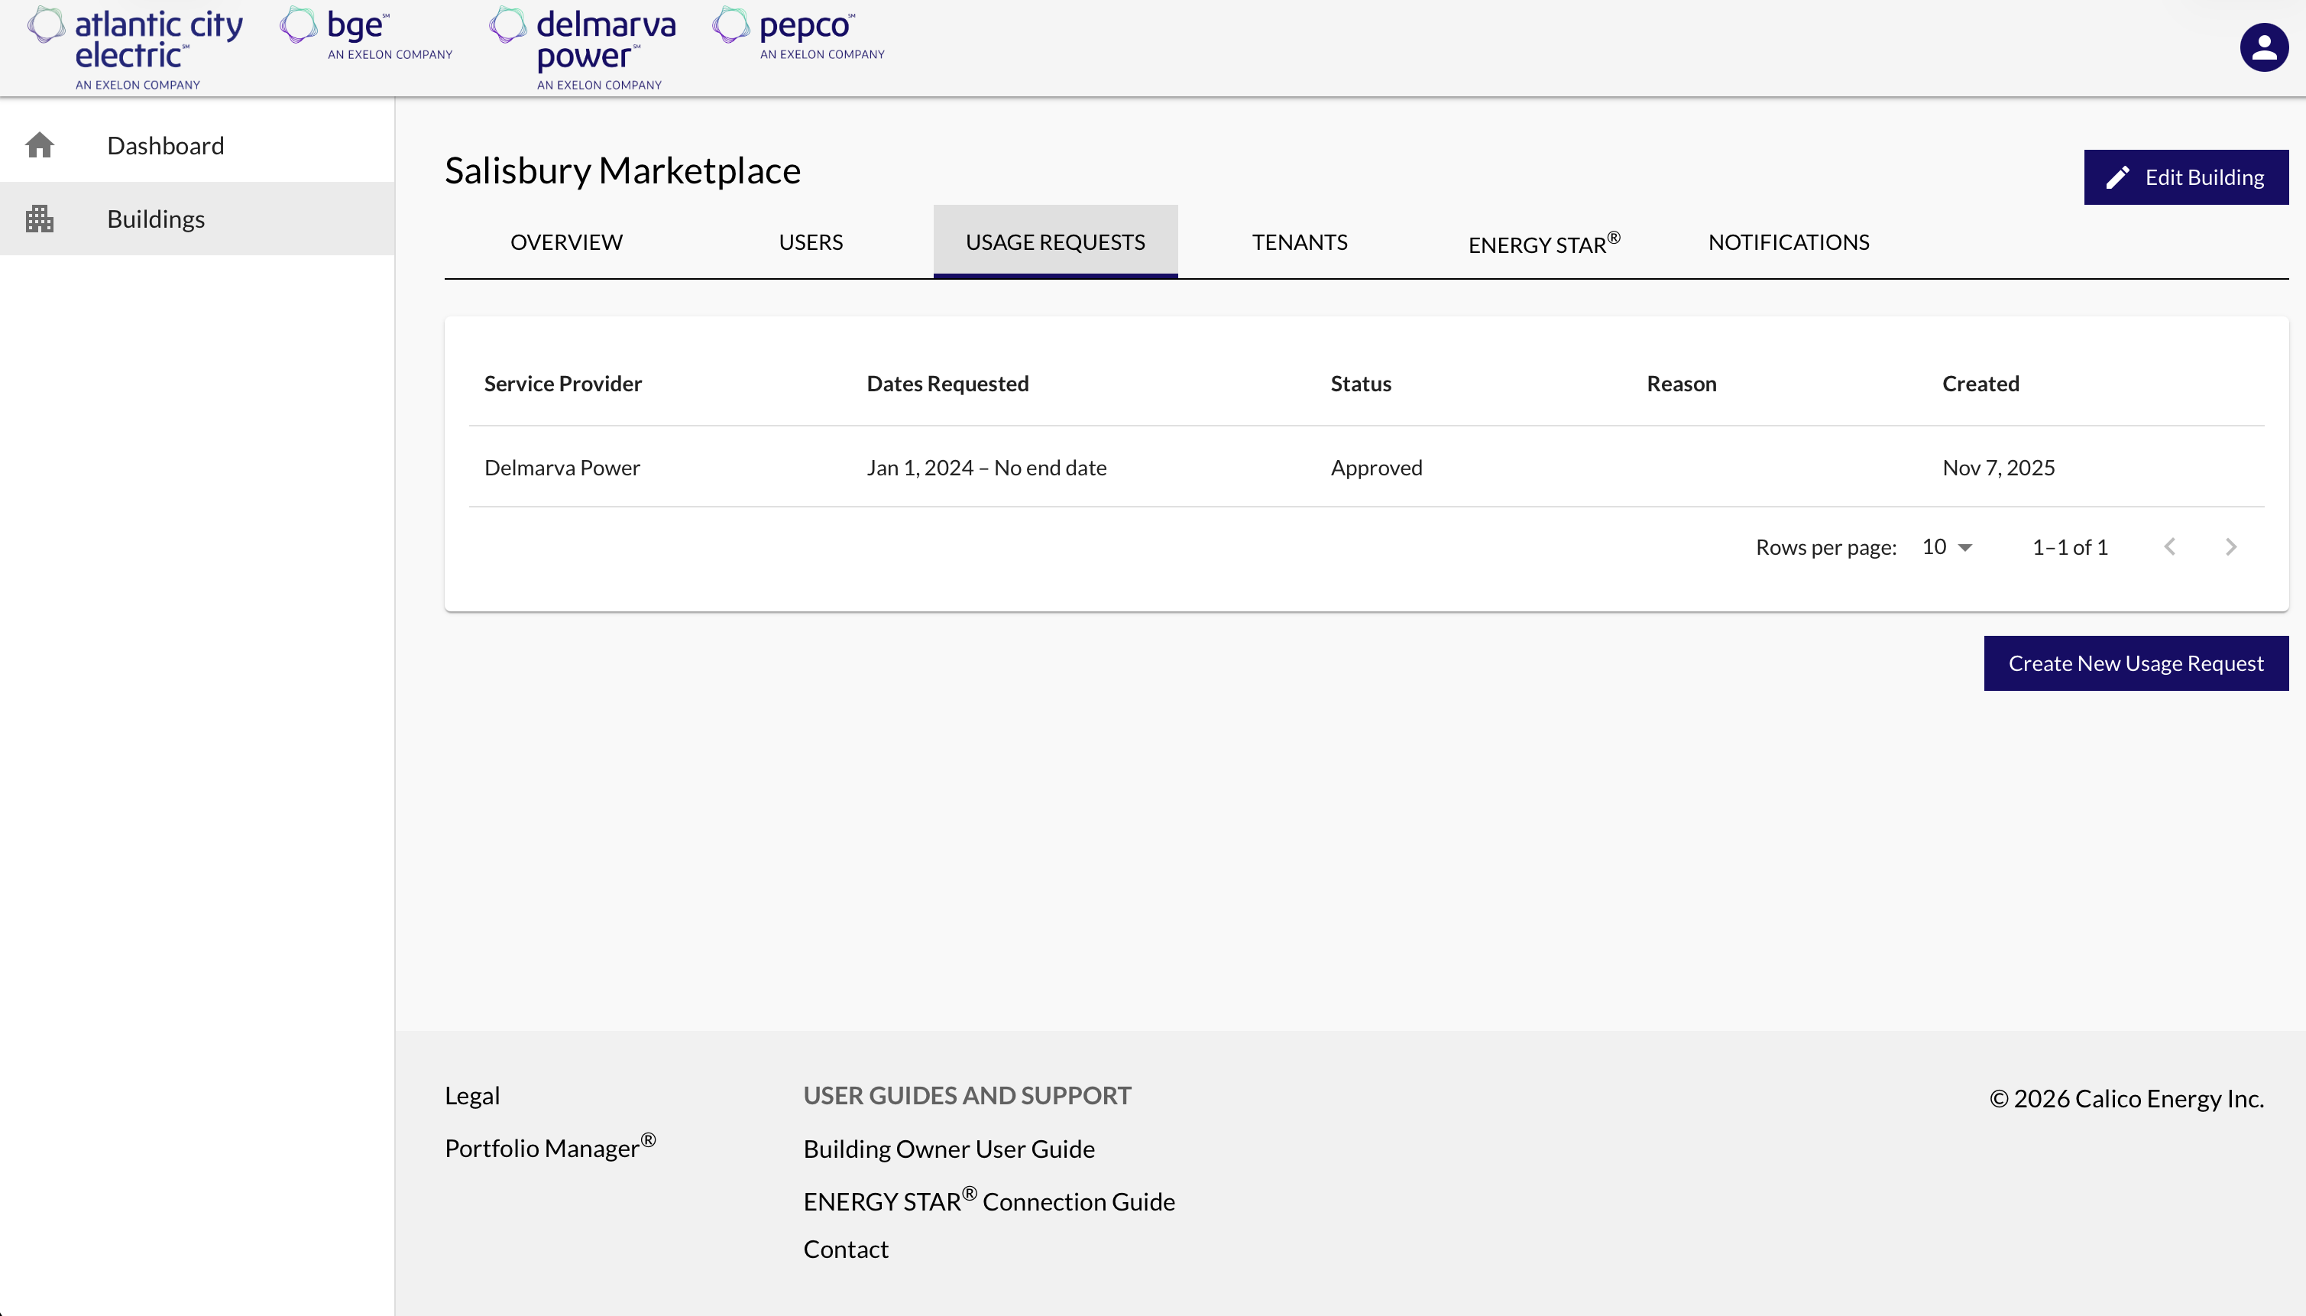The image size is (2306, 1316).
Task: Click the Legal footer link
Action: click(x=471, y=1094)
